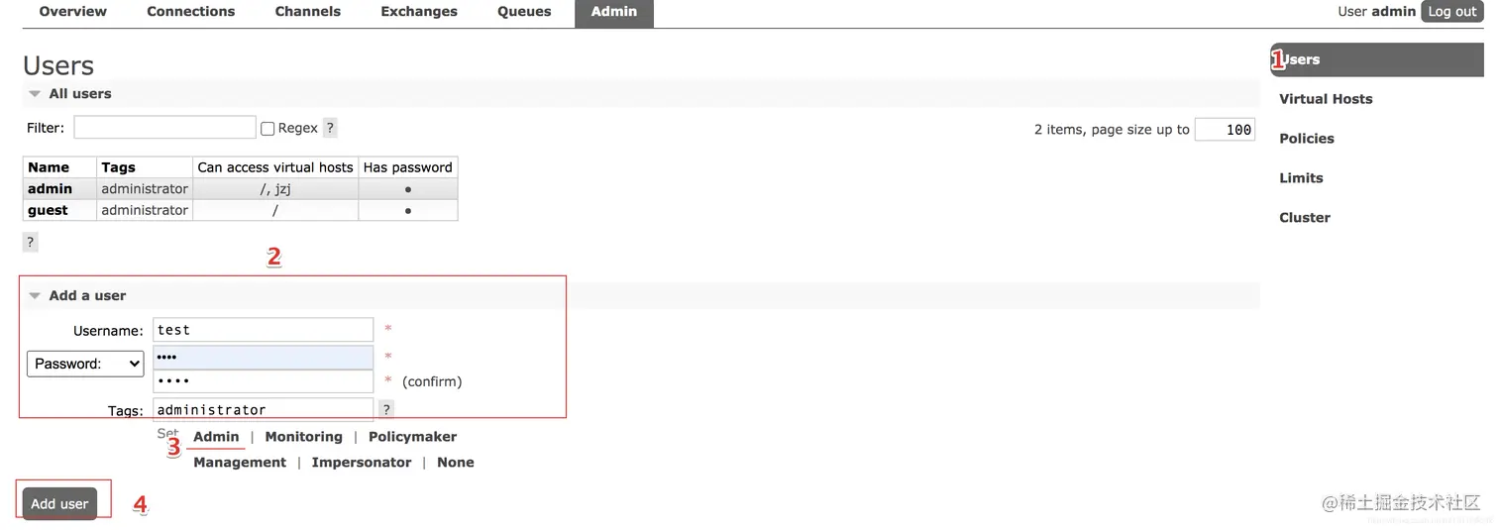Open the Tags help question mark

[386, 409]
